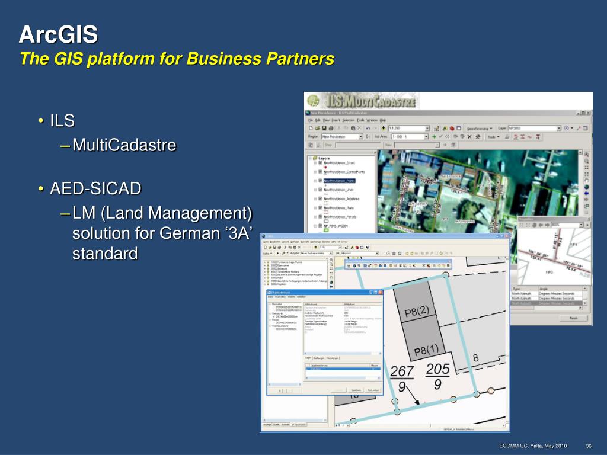This screenshot has height=455, width=607.
Task: Open the map scale dropdown in MultiCadastre
Action: click(427, 128)
